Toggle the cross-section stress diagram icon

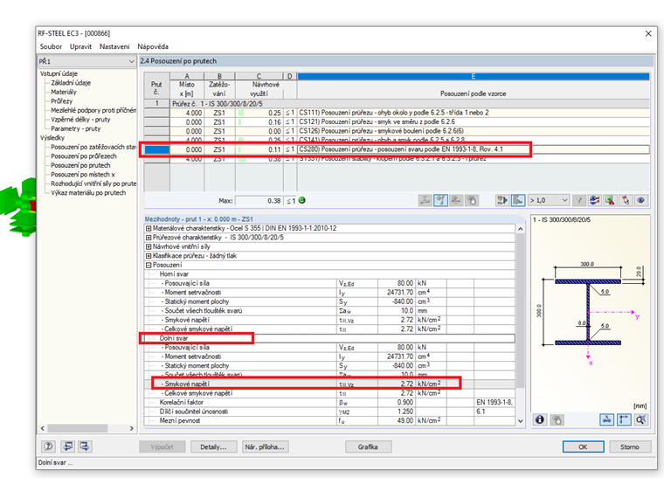[x=425, y=200]
